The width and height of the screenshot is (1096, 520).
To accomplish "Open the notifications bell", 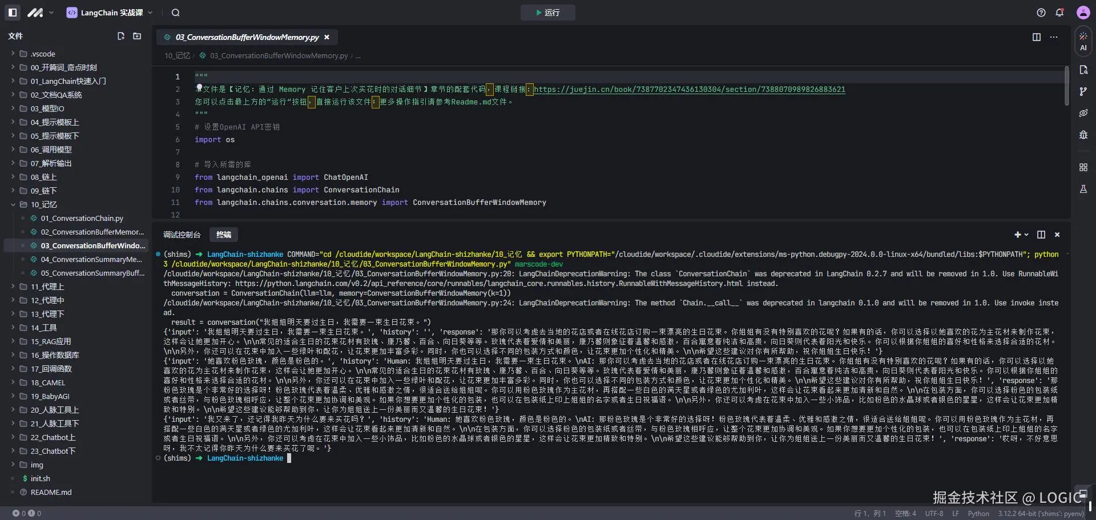I will [1060, 13].
